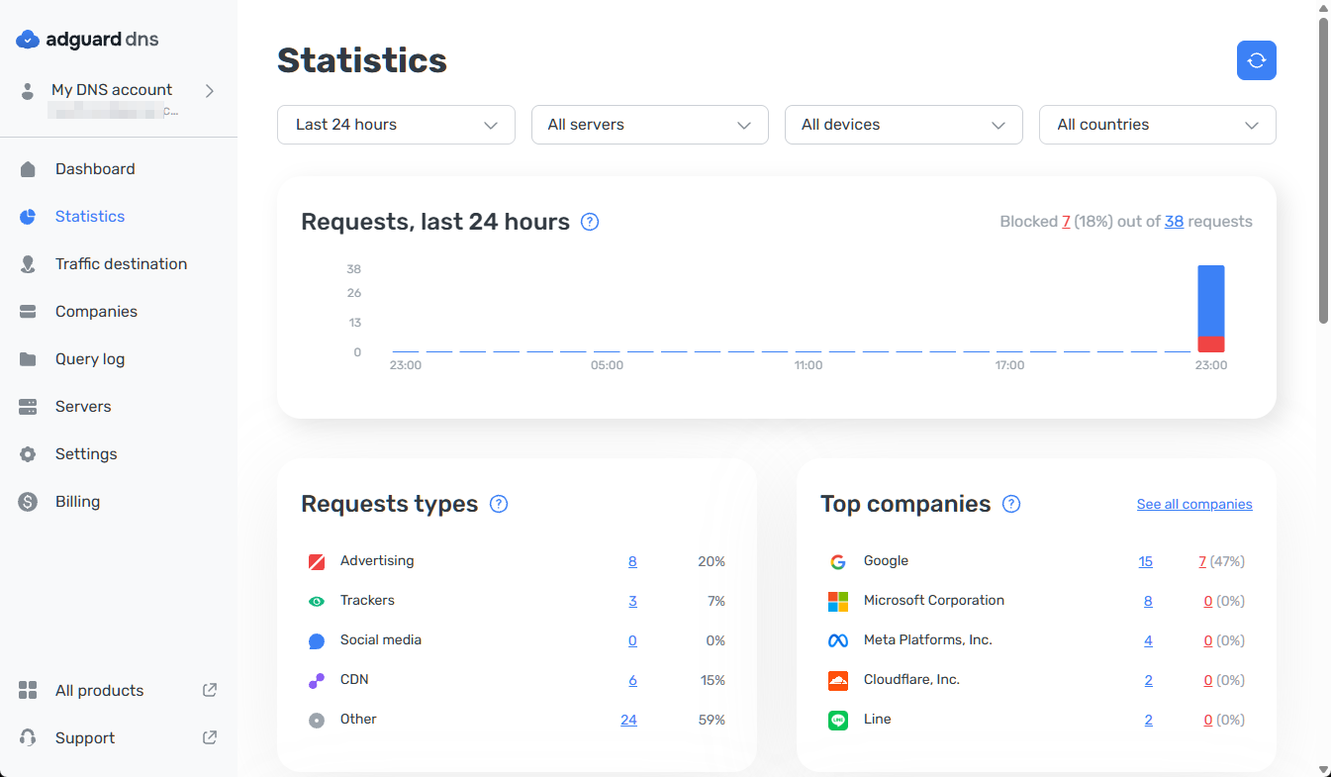Open the All devices dropdown
Image resolution: width=1331 pixels, height=777 pixels.
tap(903, 125)
